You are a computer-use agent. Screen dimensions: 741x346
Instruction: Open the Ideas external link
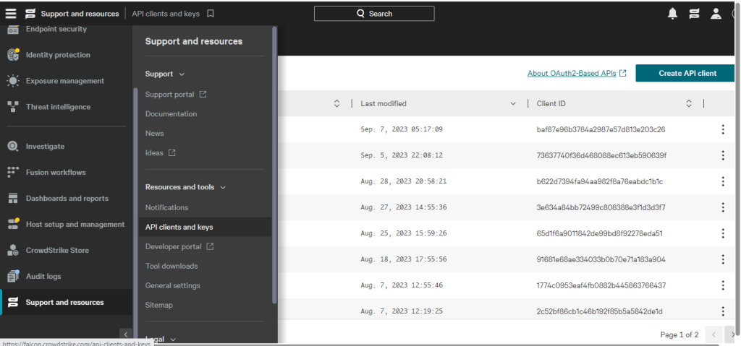(x=160, y=153)
